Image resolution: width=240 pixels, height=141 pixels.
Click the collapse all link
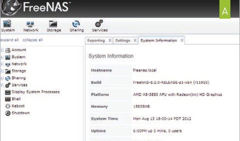point(33,40)
